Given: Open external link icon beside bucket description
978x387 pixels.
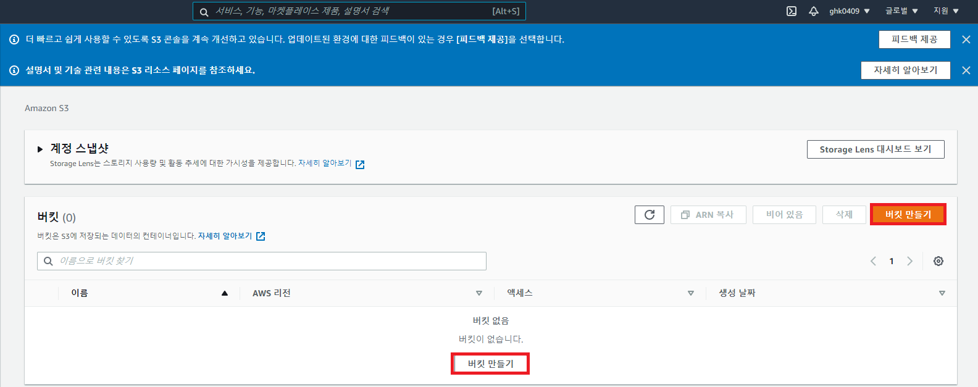Looking at the screenshot, I should 261,236.
